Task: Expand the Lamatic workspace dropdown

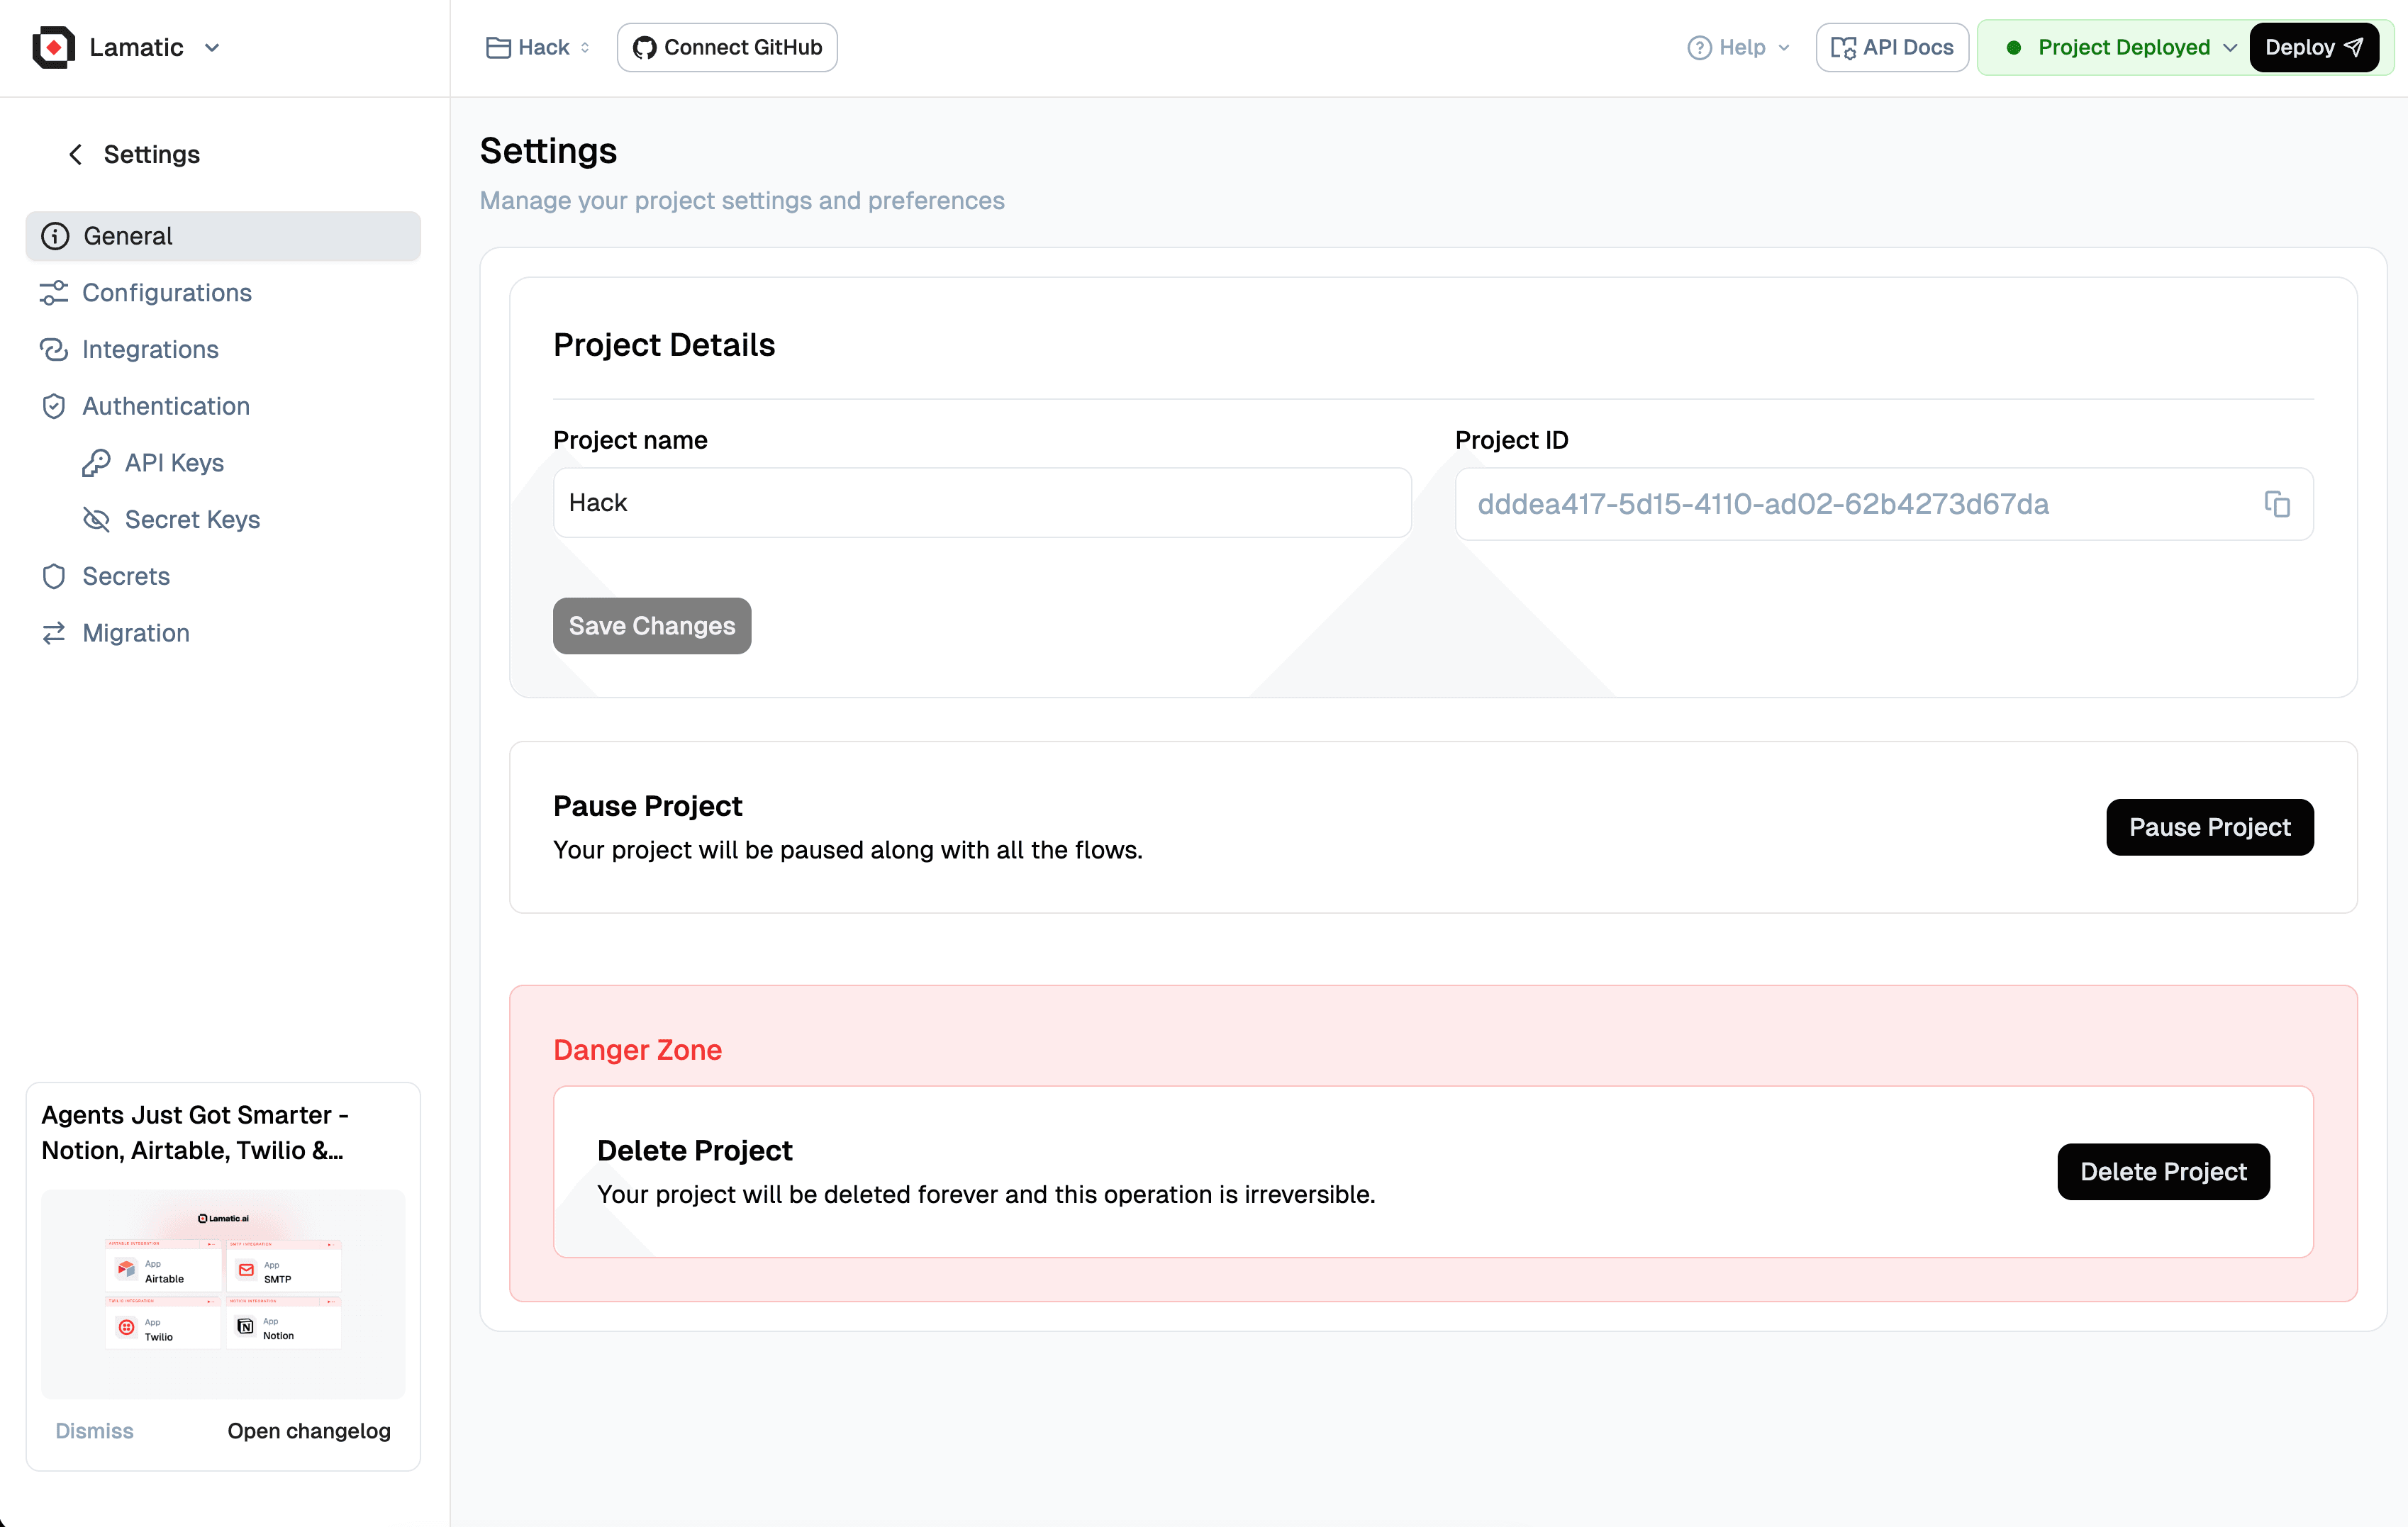Action: [x=212, y=48]
